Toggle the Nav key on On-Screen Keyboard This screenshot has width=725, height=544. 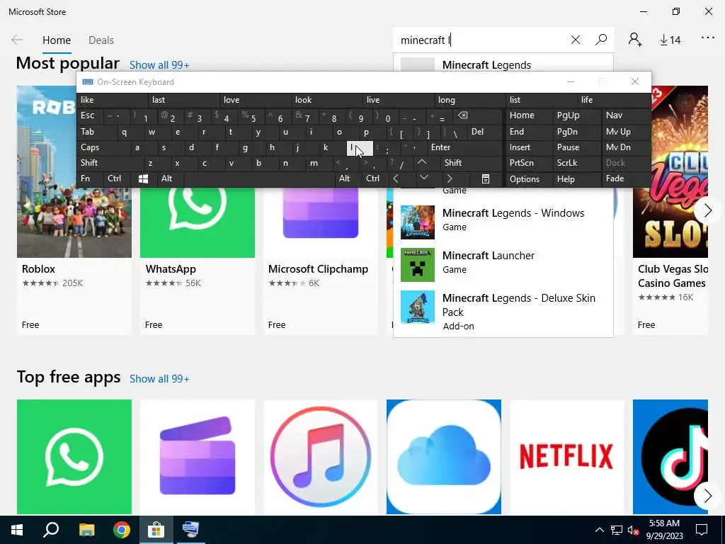(626, 115)
